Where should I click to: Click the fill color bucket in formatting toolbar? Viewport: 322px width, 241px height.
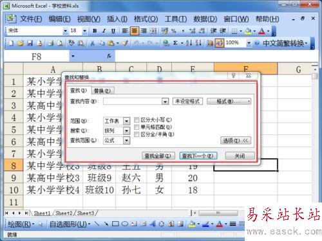[248, 31]
